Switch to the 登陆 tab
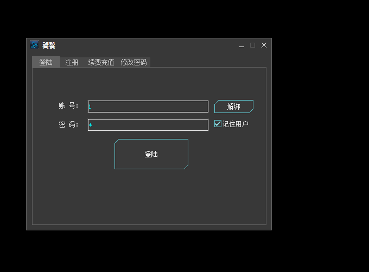Screen dimensions: 369x272 coord(46,62)
